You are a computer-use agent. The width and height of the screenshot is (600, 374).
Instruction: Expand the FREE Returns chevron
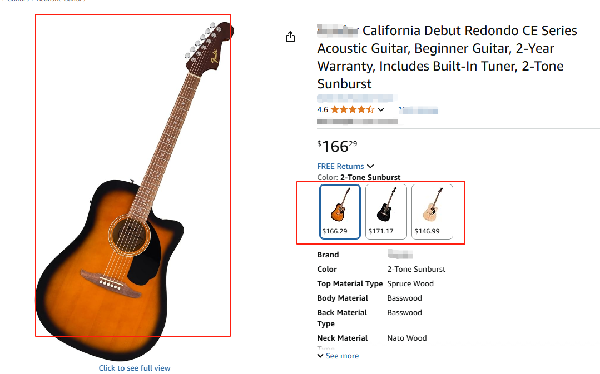pyautogui.click(x=370, y=166)
